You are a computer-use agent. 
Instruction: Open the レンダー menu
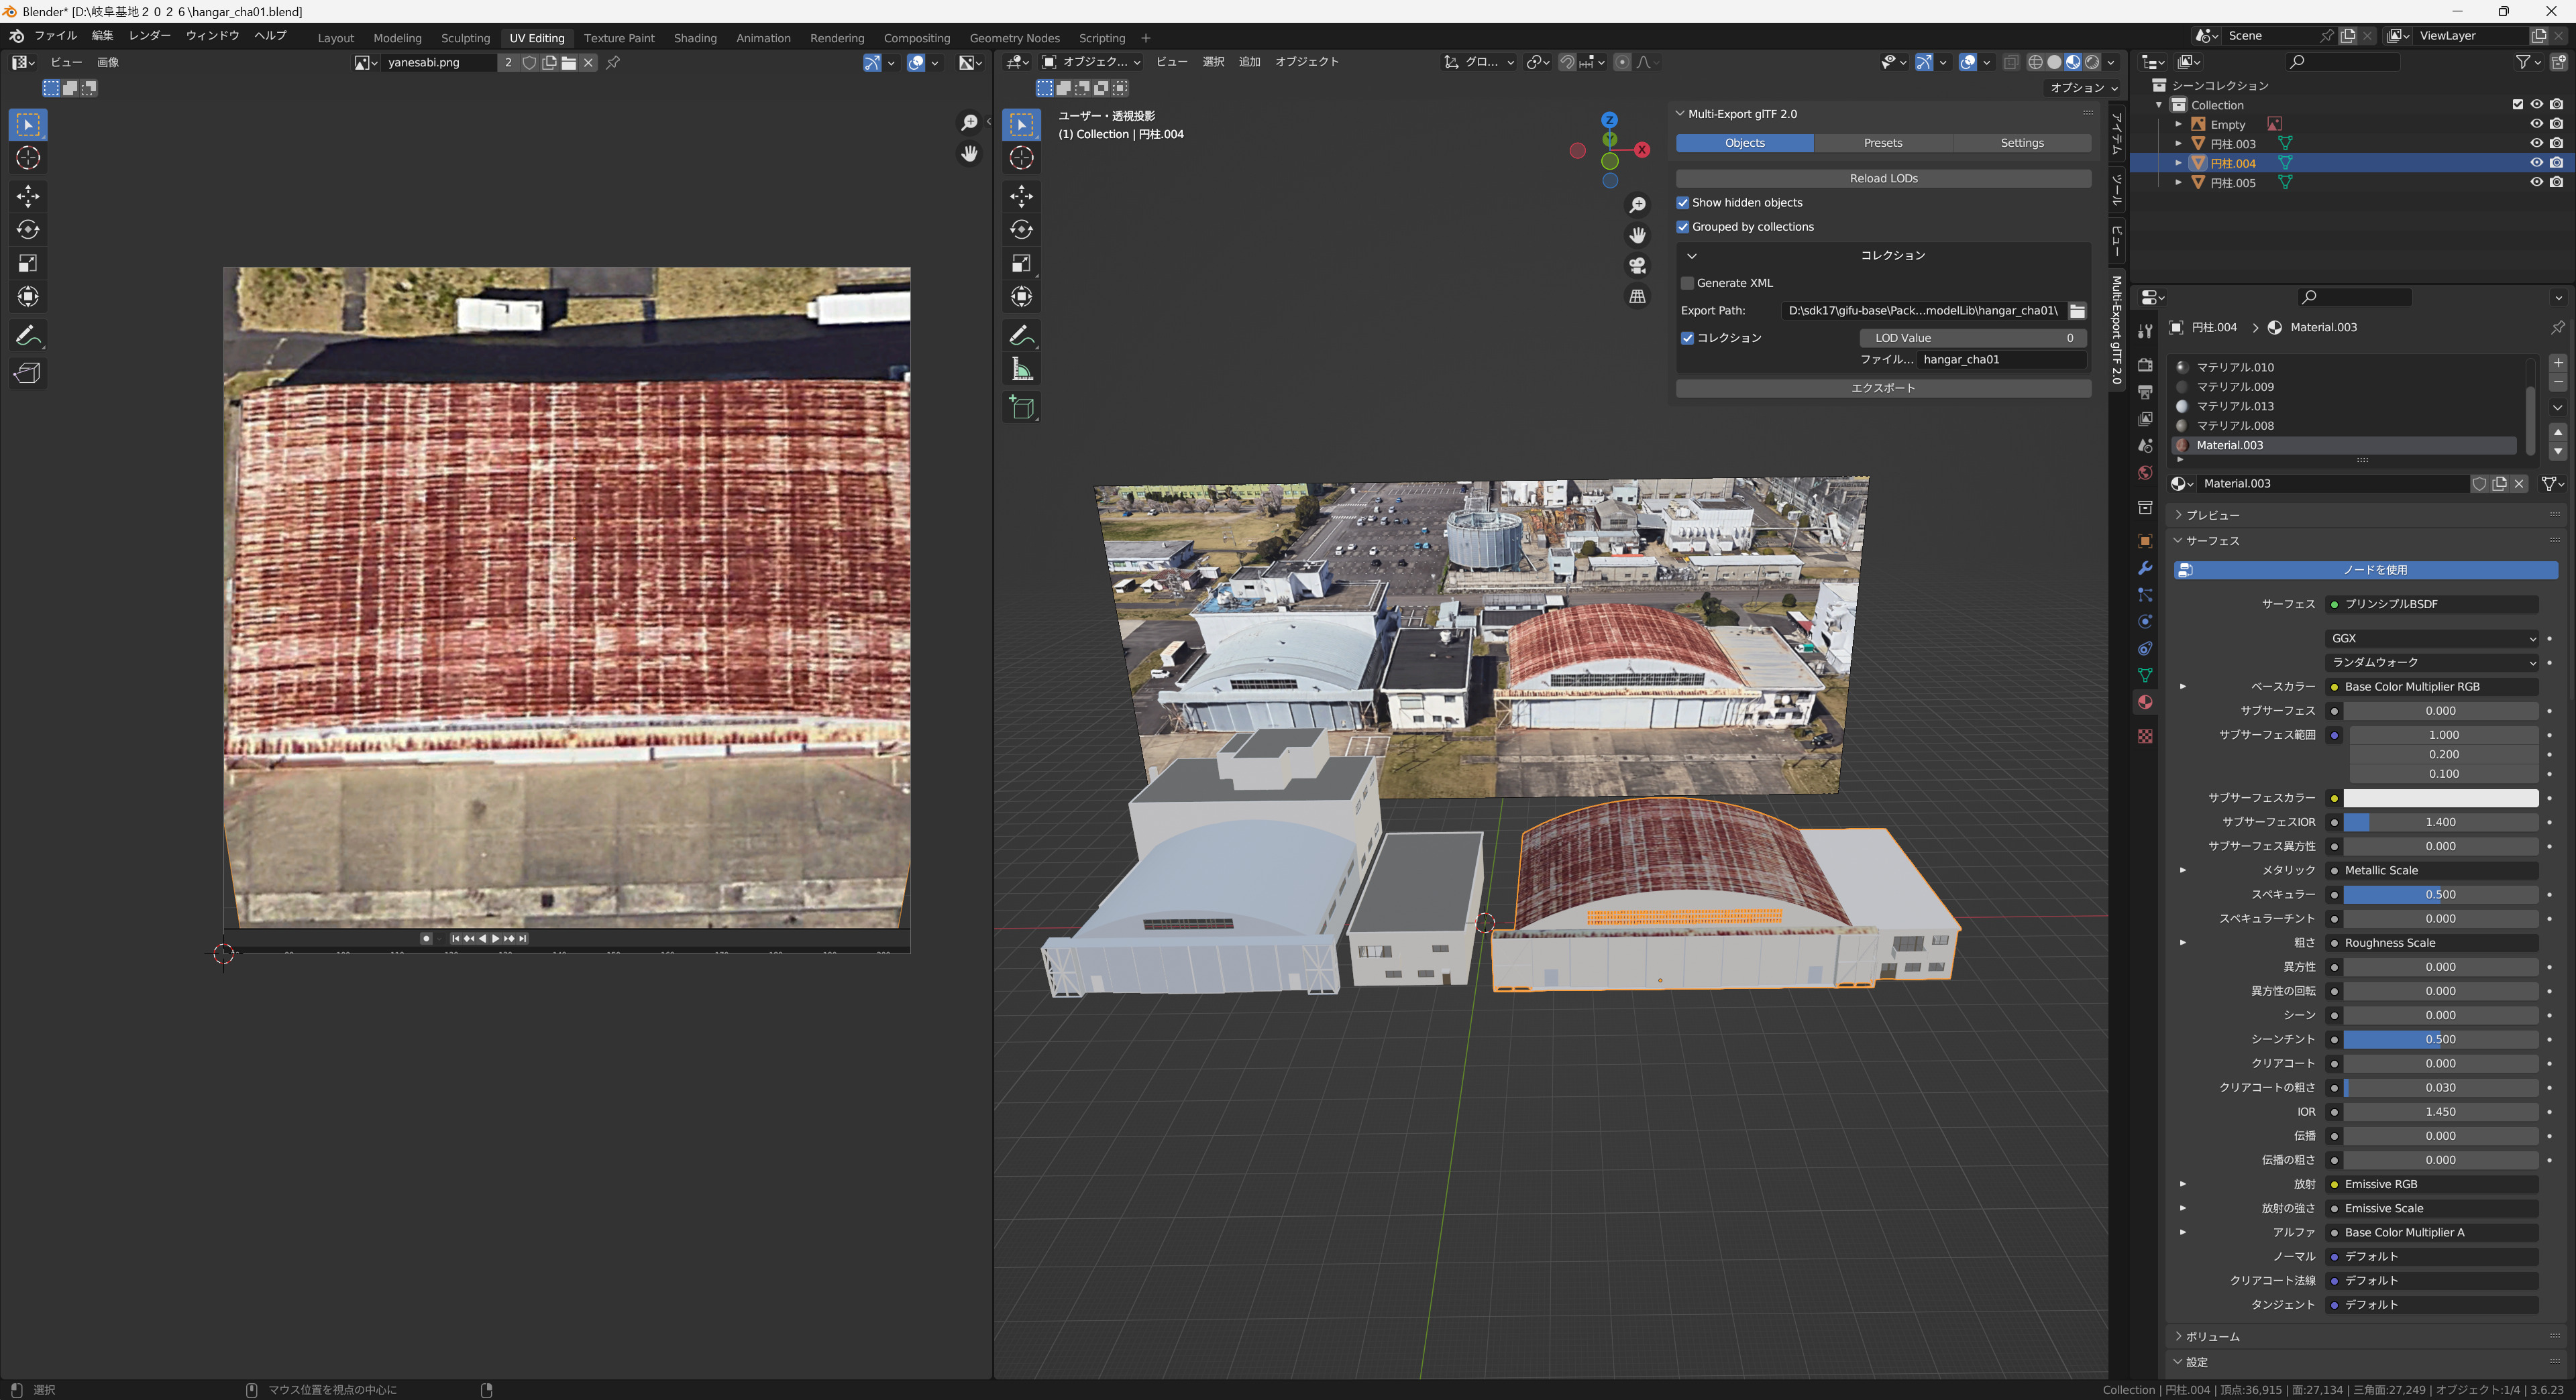[x=150, y=35]
